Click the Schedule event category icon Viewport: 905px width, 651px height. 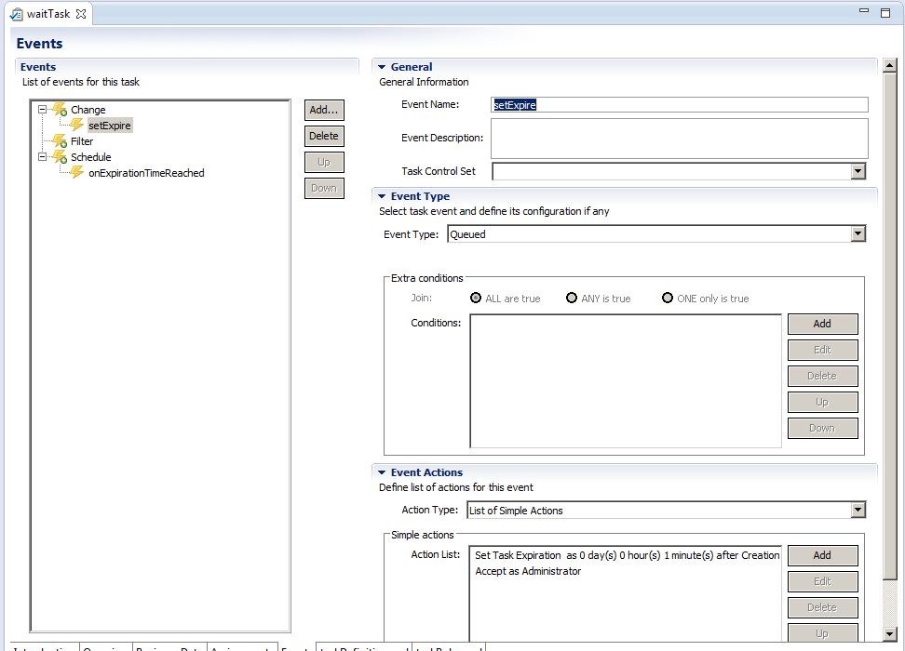pos(61,157)
